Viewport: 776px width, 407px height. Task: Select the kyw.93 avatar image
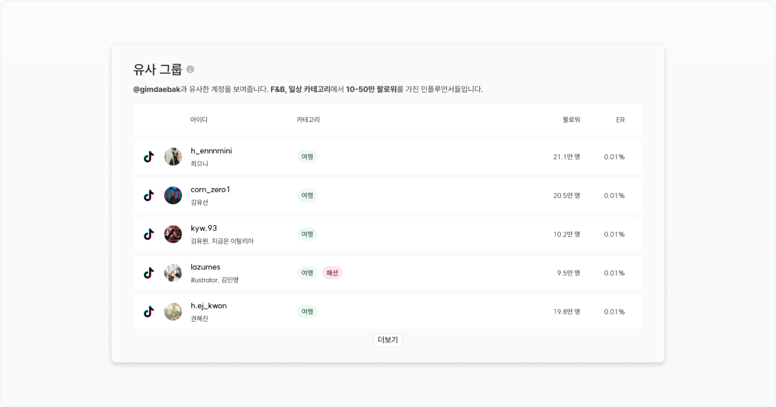pos(173,234)
